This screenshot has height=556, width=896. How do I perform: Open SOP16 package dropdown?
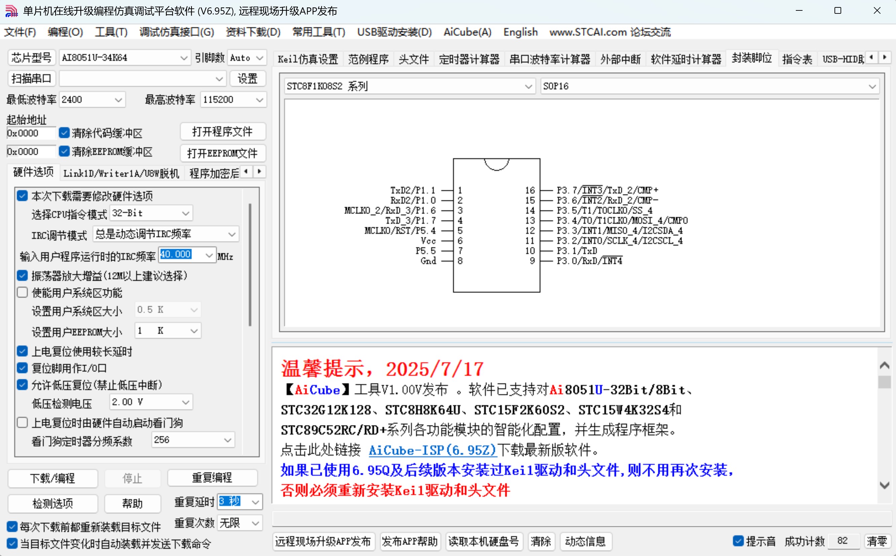click(x=710, y=86)
